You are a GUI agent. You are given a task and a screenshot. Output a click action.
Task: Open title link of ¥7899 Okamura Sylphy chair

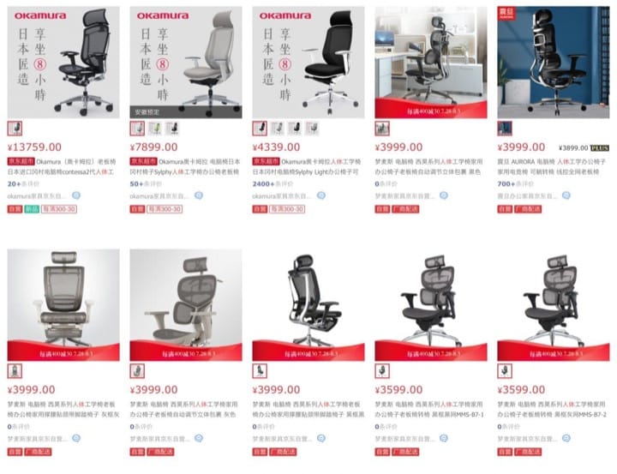point(185,167)
